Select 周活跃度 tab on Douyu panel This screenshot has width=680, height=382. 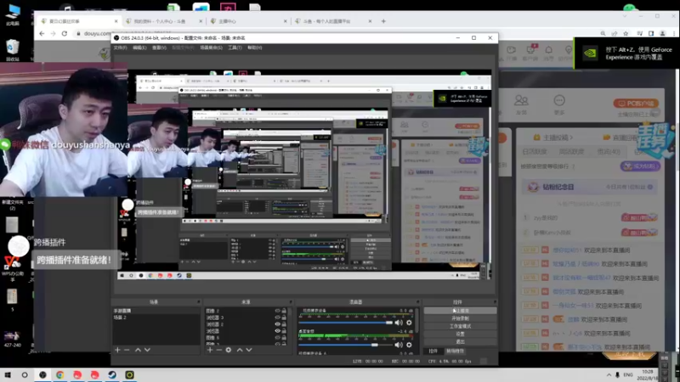pyautogui.click(x=571, y=152)
